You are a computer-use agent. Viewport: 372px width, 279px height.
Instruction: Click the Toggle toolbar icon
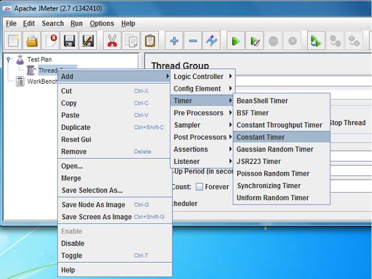(212, 41)
